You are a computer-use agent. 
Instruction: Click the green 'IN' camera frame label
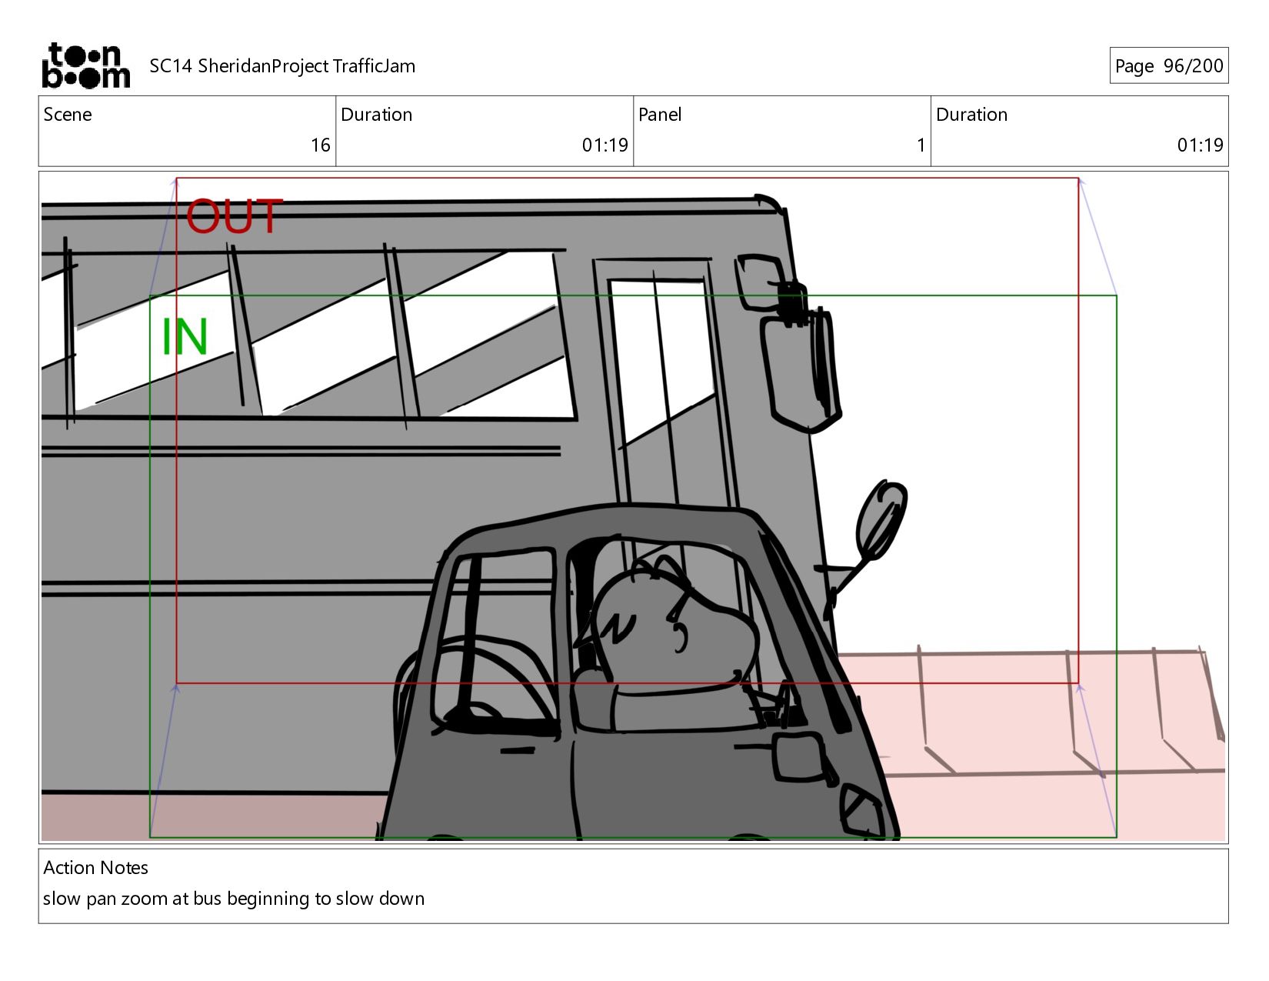point(185,337)
